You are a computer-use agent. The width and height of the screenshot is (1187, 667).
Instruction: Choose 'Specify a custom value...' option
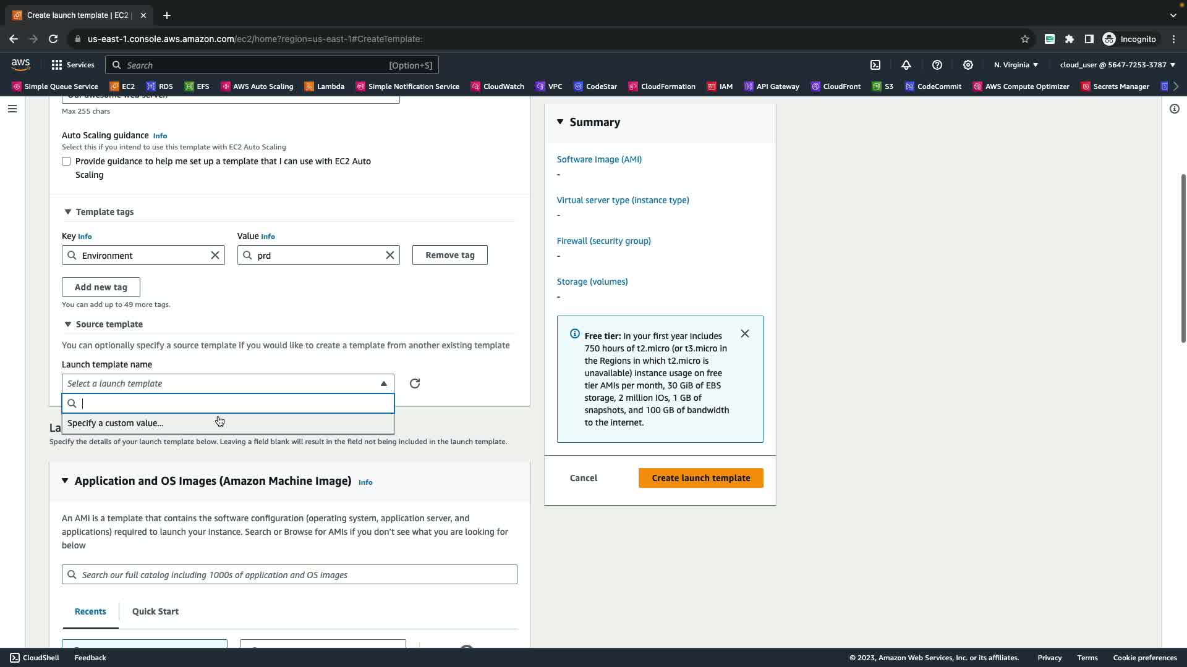(x=116, y=423)
